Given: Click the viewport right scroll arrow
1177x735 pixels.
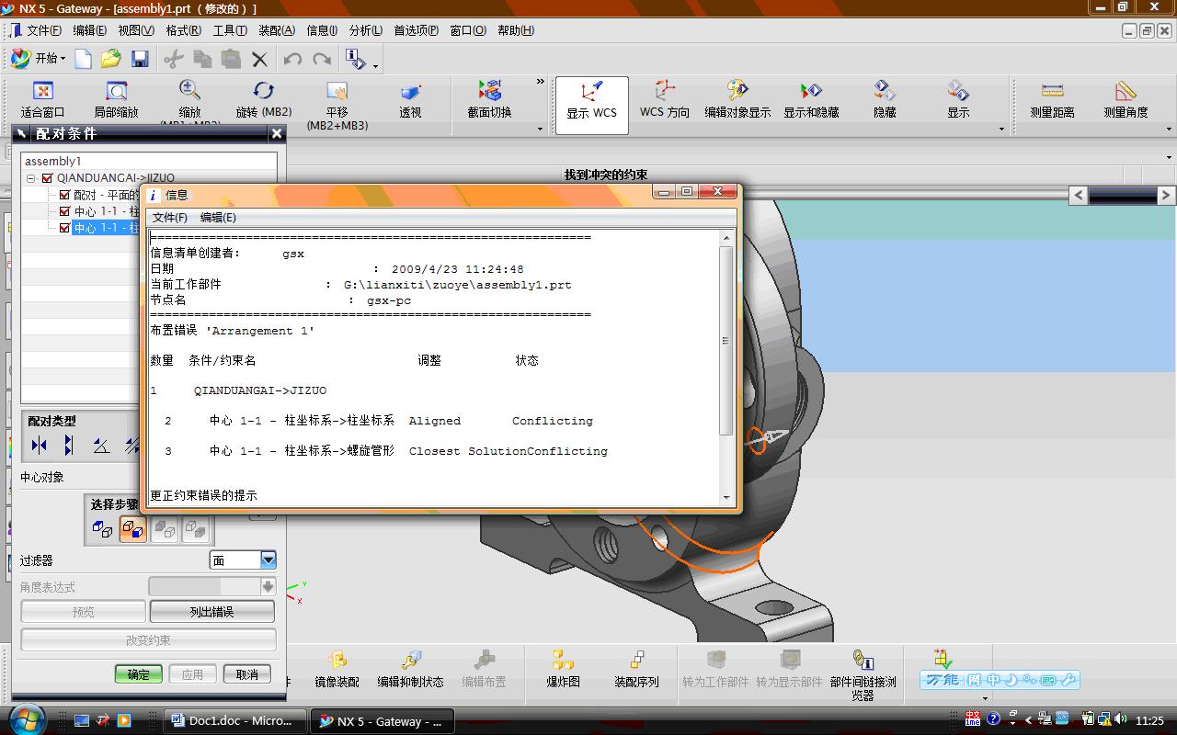Looking at the screenshot, I should tap(1165, 195).
